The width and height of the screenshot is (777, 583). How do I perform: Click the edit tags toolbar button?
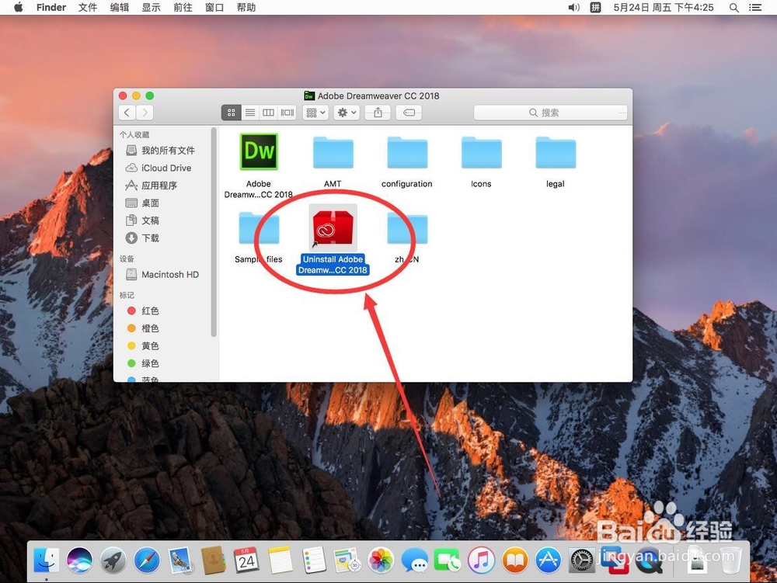(x=409, y=113)
